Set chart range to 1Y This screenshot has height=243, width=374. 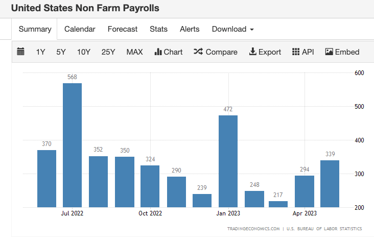pyautogui.click(x=40, y=52)
